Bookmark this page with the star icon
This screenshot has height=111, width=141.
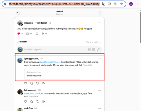point(122,4)
